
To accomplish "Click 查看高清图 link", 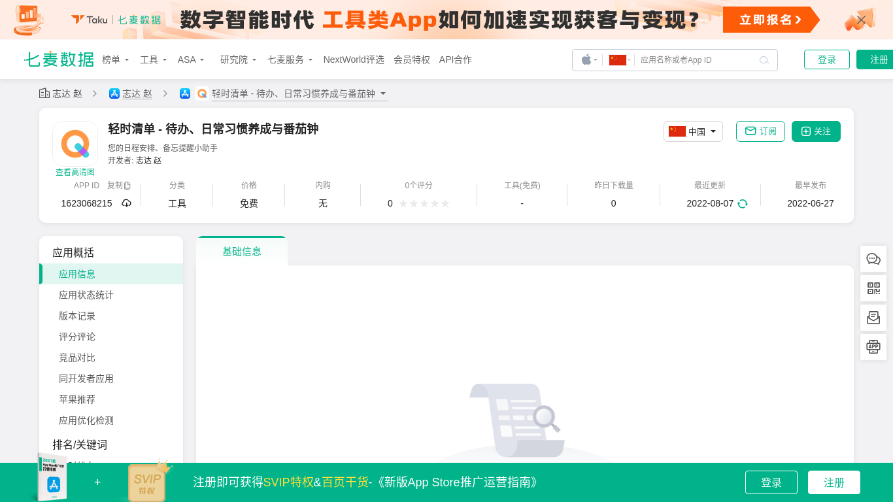I will 75,173.
